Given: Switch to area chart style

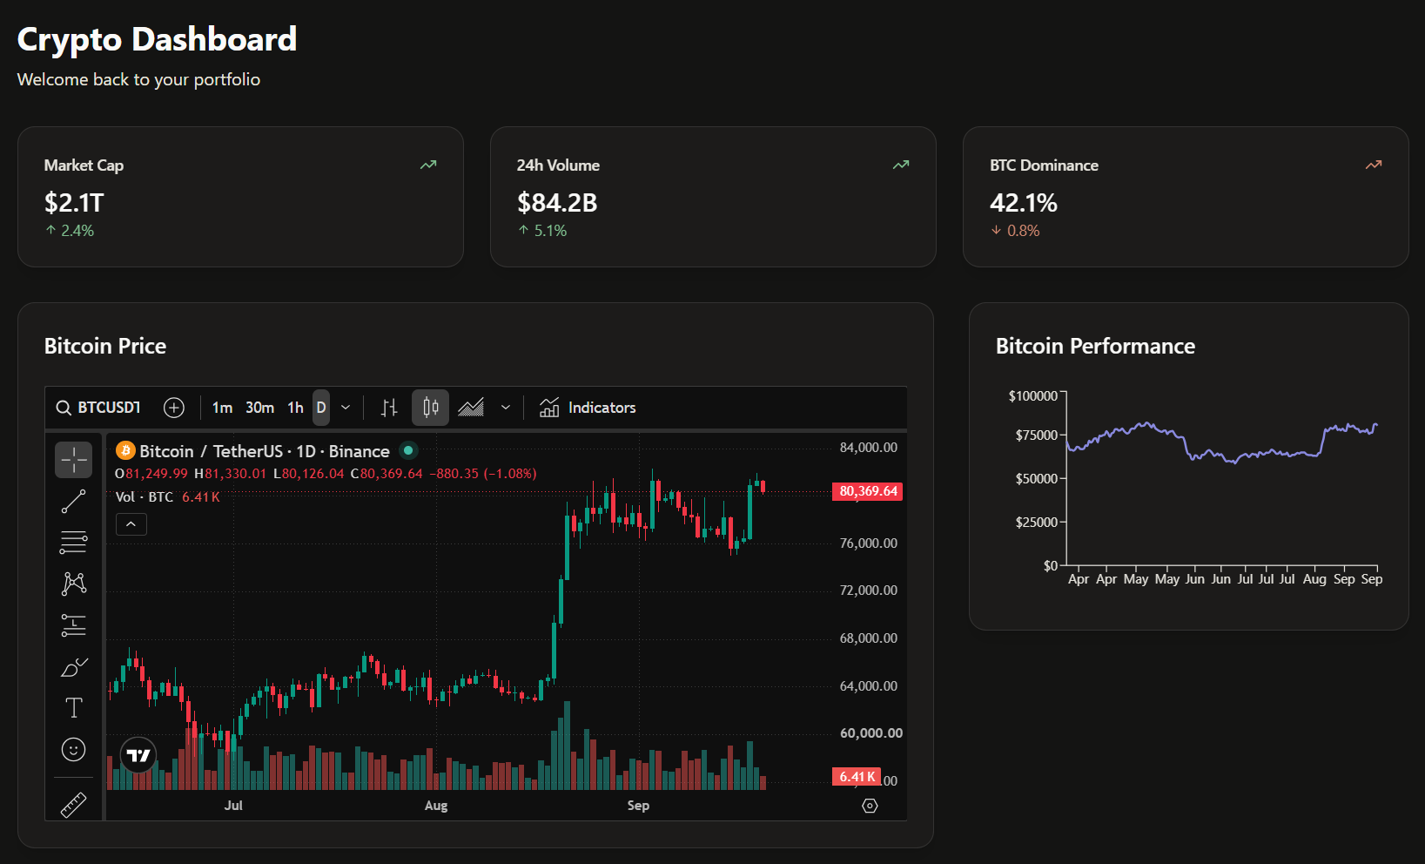Looking at the screenshot, I should (x=471, y=408).
